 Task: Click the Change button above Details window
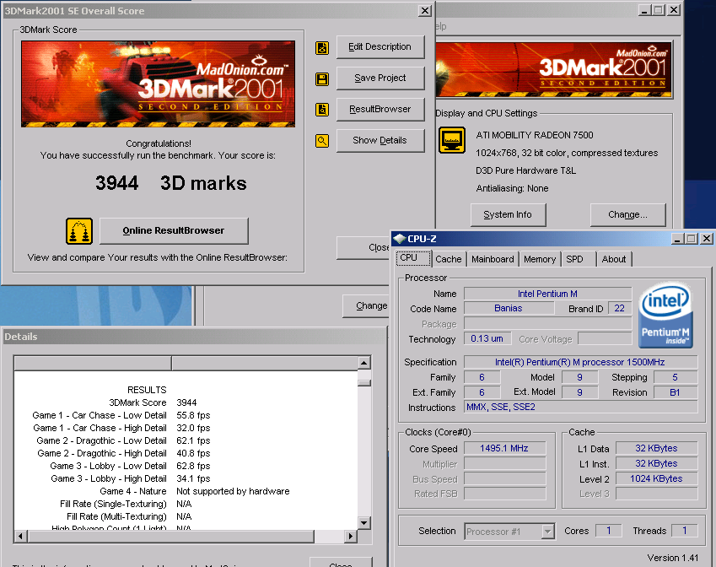365,305
